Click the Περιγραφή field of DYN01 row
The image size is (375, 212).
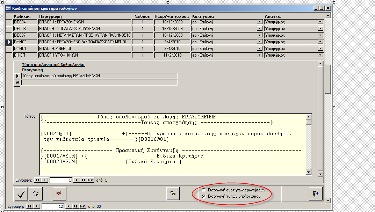pyautogui.click(x=84, y=49)
